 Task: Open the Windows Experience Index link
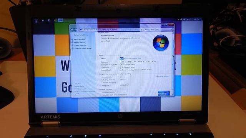tap(133, 59)
